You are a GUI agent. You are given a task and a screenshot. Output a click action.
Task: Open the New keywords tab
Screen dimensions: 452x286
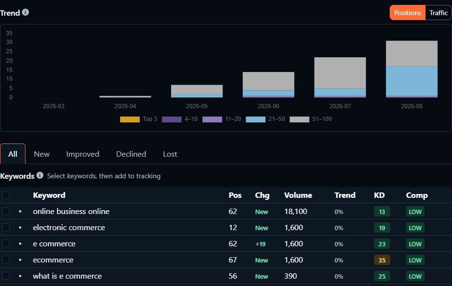point(42,154)
